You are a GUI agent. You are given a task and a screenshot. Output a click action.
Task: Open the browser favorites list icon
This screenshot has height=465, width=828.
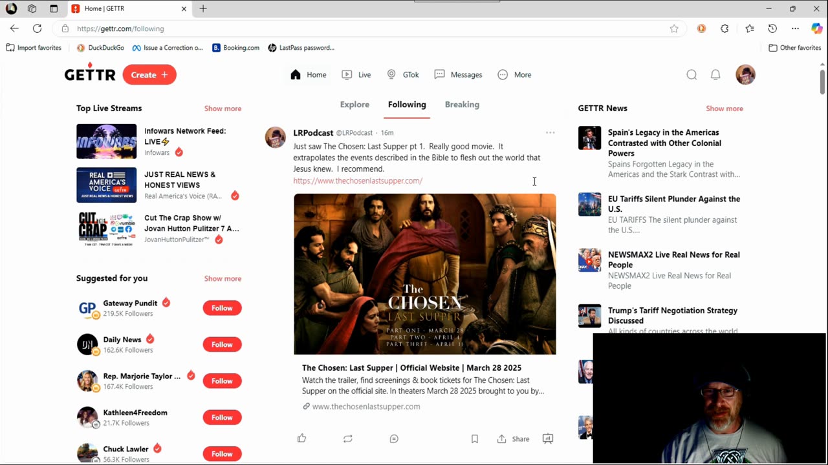[x=749, y=28]
